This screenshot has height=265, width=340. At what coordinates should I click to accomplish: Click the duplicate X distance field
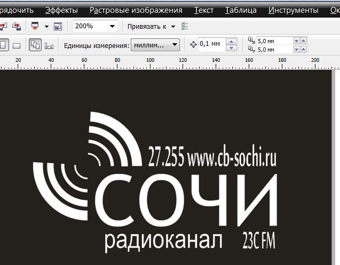[274, 41]
